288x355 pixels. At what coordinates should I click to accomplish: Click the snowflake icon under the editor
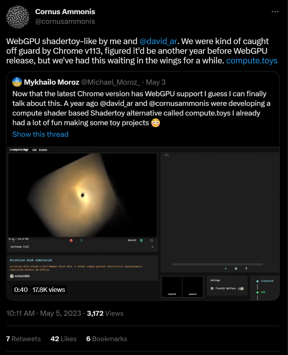point(236,268)
